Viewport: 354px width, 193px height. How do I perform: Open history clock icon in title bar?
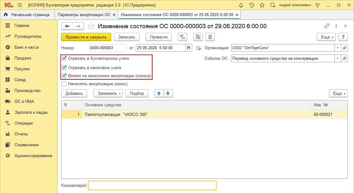click(251, 5)
